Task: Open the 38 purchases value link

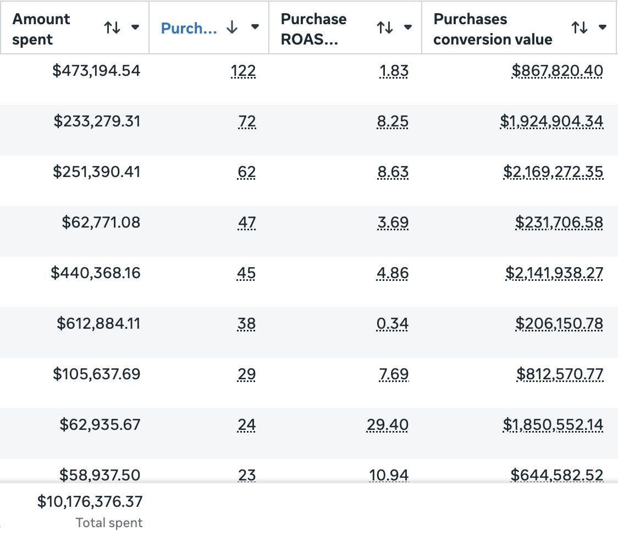Action: click(246, 324)
